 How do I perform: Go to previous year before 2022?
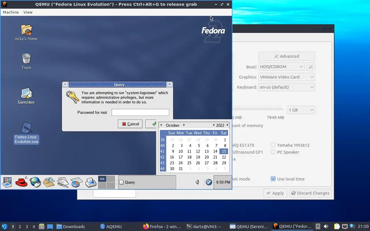click(214, 125)
